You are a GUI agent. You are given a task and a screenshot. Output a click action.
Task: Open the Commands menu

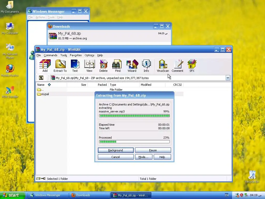pyautogui.click(x=50, y=55)
